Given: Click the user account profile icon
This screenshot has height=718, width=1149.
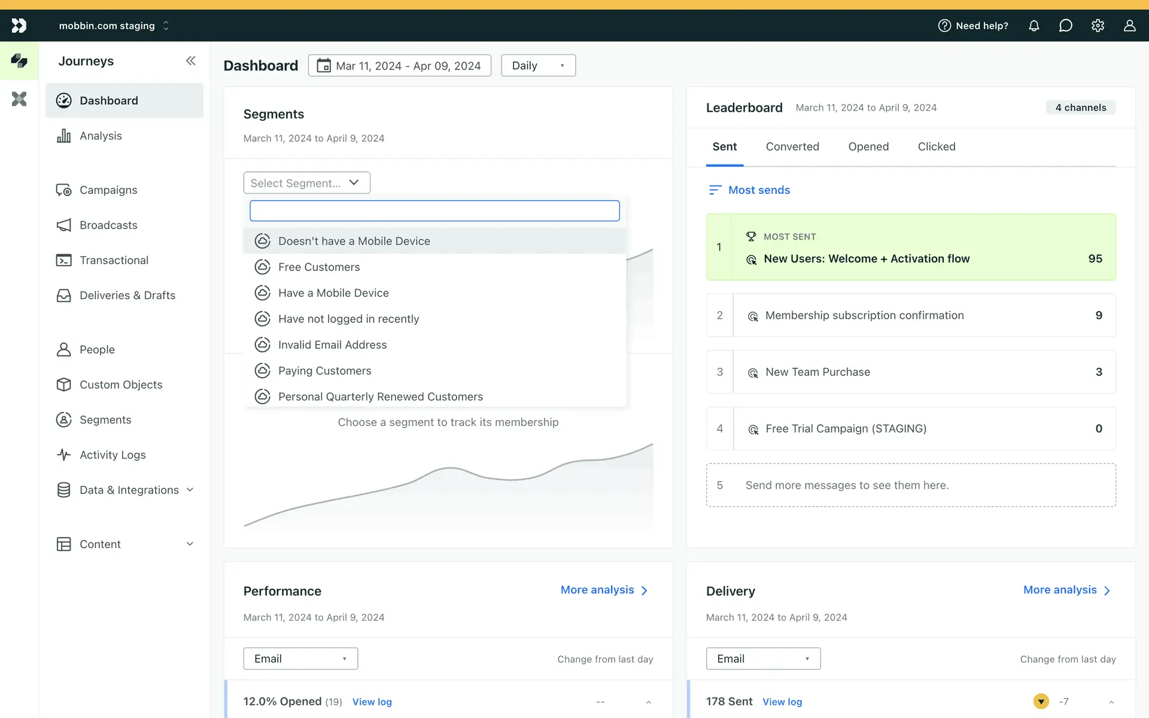Looking at the screenshot, I should [1129, 26].
